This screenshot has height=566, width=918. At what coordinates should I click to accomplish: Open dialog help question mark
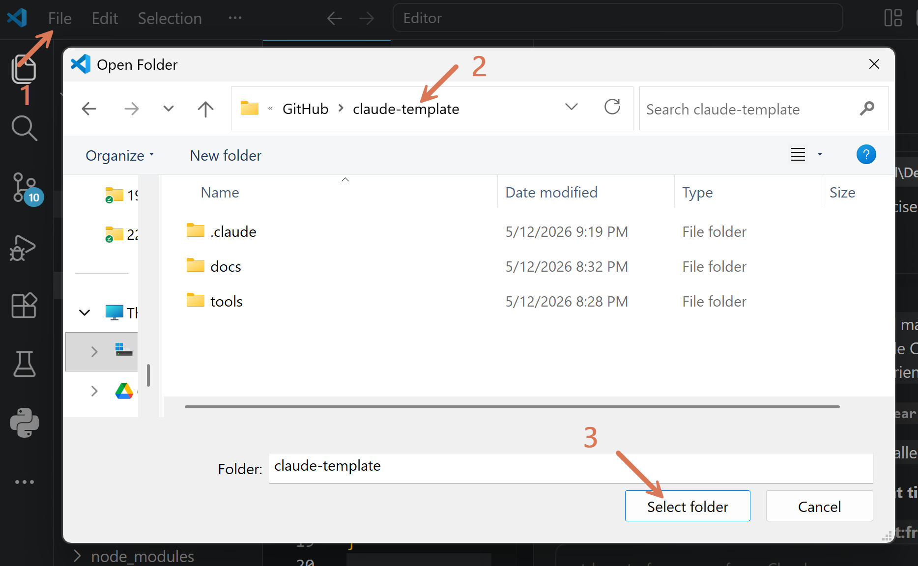[866, 154]
